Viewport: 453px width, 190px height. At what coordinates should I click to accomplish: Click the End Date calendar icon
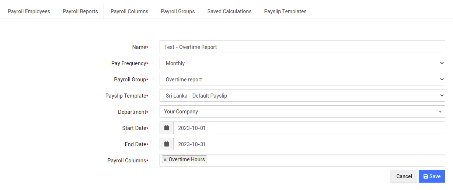pyautogui.click(x=167, y=144)
